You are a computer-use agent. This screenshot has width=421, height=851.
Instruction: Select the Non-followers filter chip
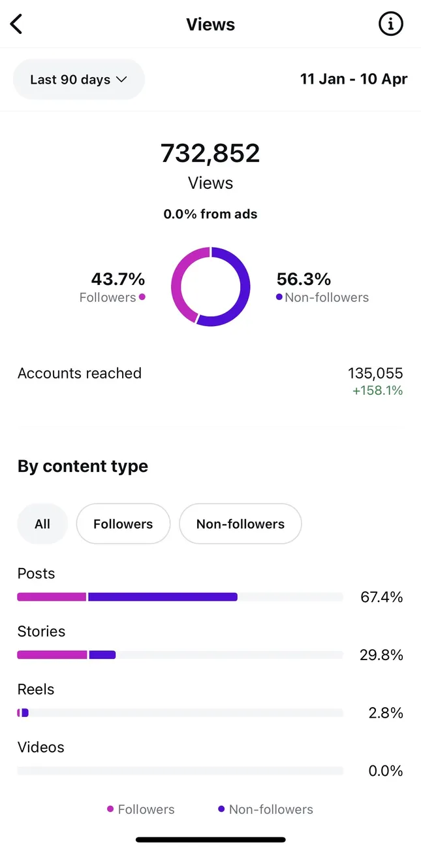point(240,524)
